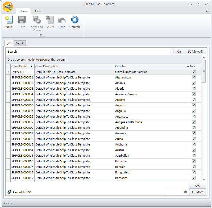Click the Save icon in ribbon
This screenshot has width=212, height=208.
coord(22,20)
